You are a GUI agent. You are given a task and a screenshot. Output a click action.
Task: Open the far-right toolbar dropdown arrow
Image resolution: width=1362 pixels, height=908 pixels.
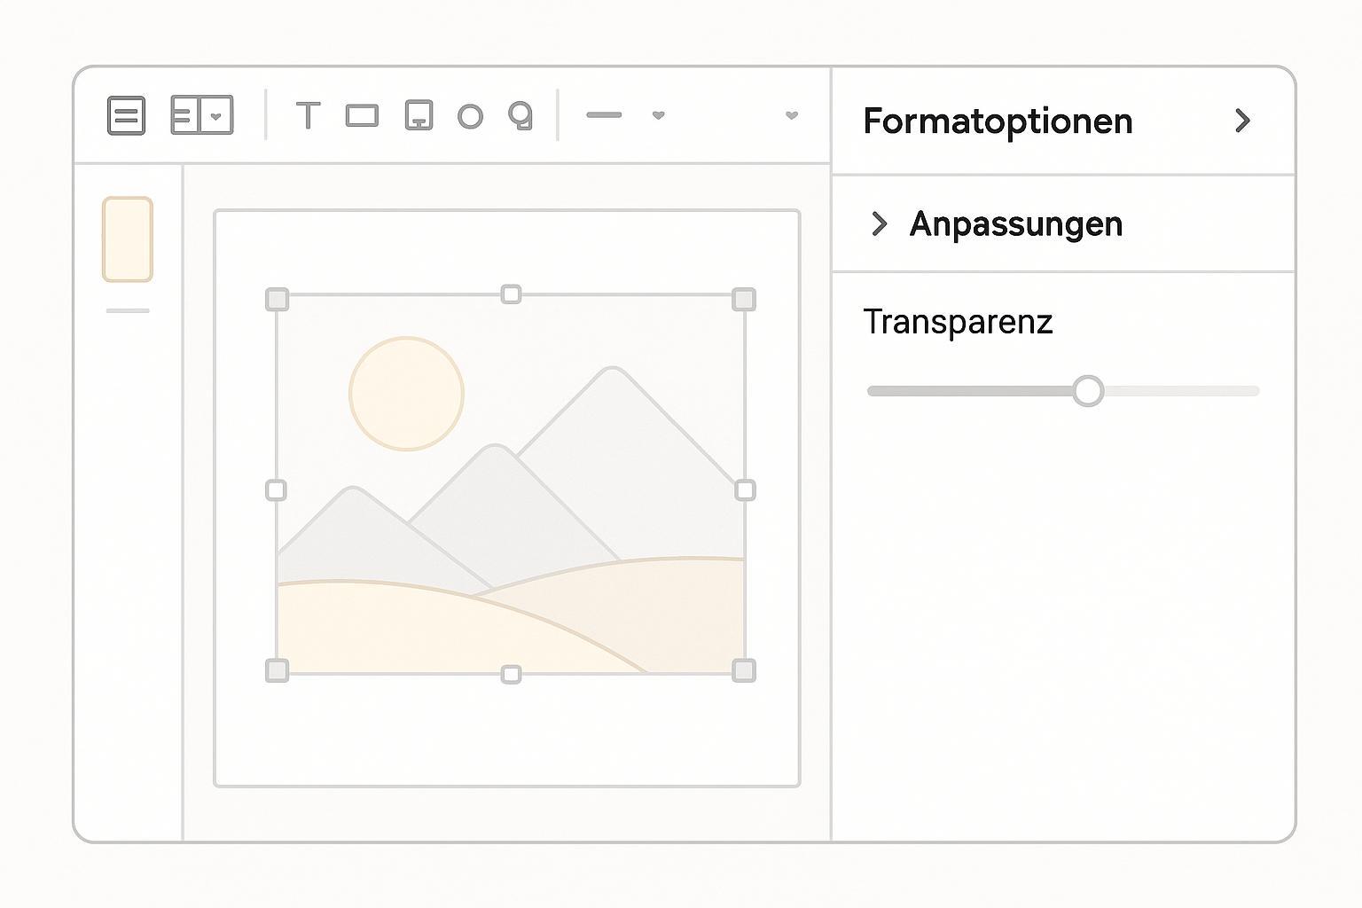click(792, 115)
